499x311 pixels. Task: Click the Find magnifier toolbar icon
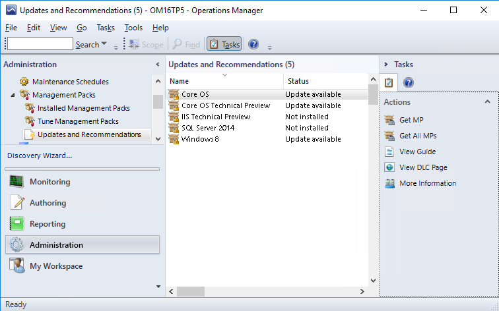[x=178, y=44]
